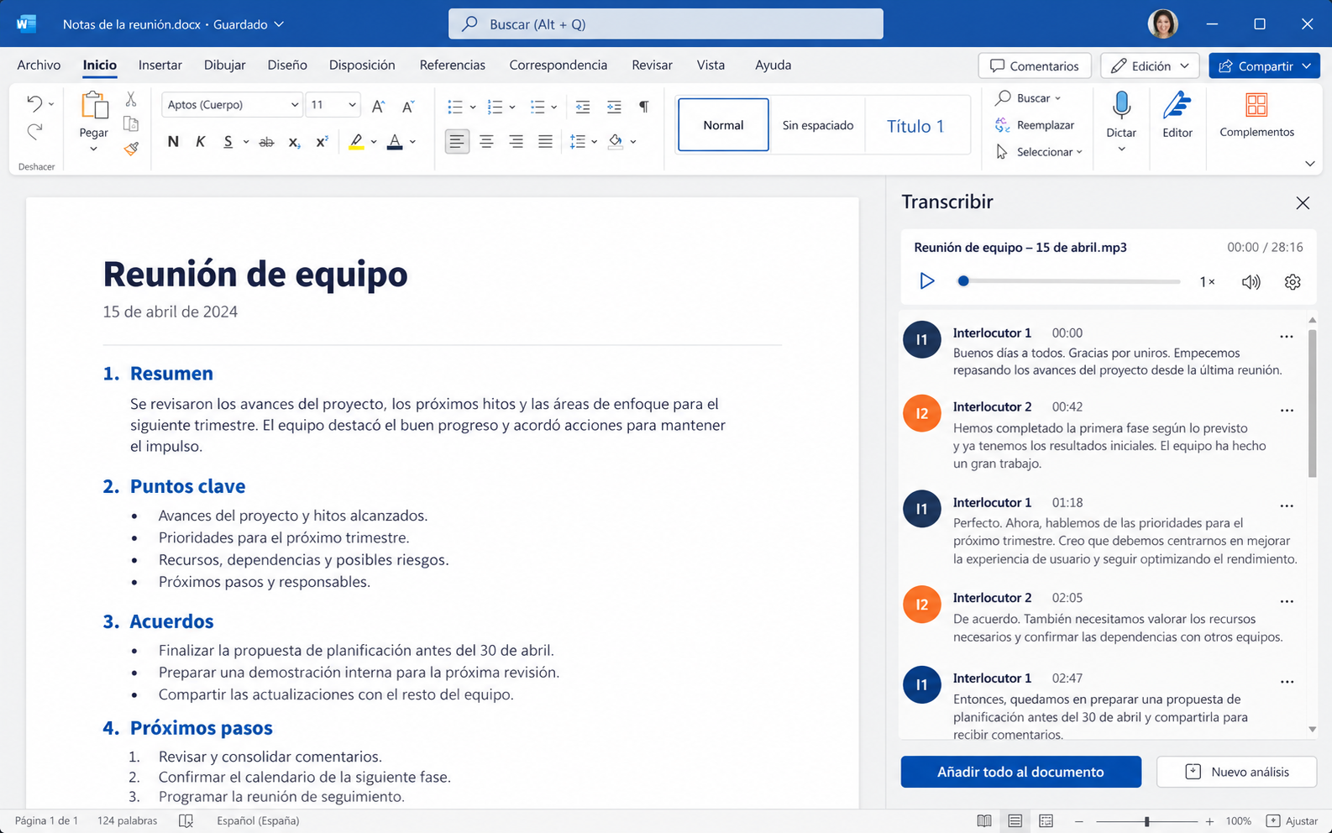
Task: Click the audio playback progress slider
Action: tap(1069, 281)
